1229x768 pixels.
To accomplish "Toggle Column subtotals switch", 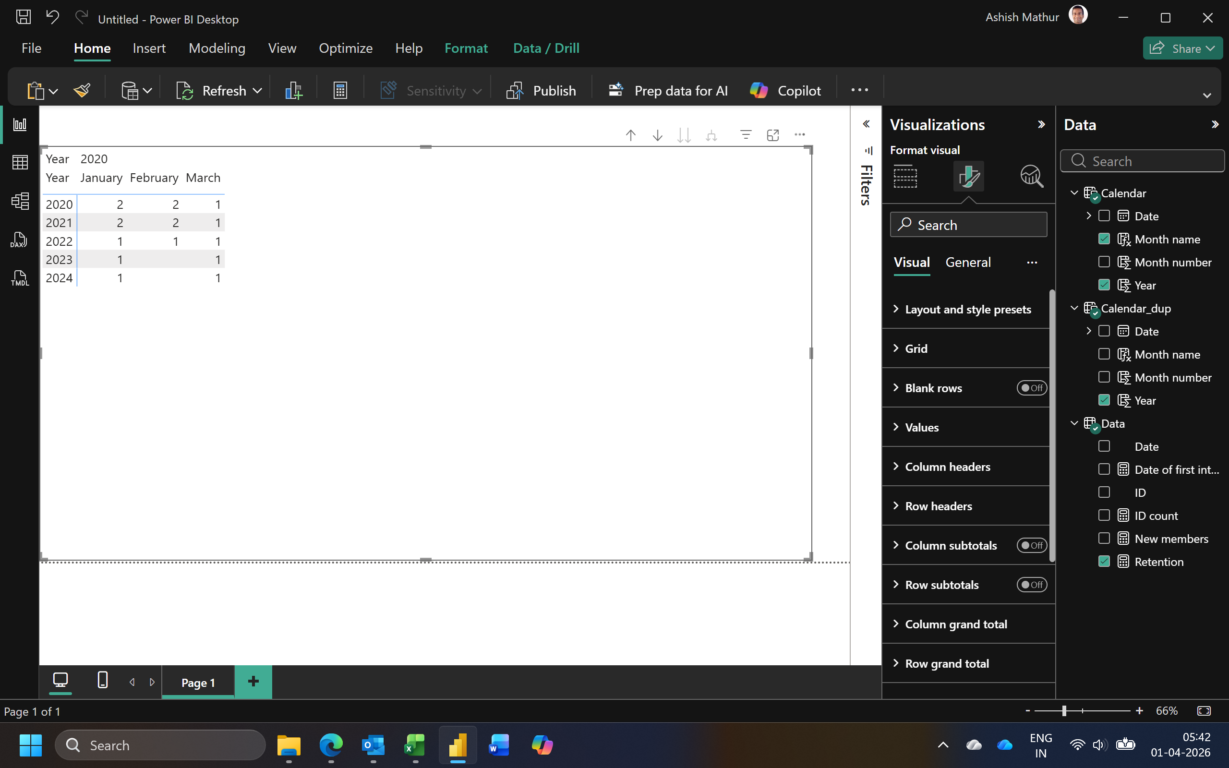I will click(x=1031, y=546).
